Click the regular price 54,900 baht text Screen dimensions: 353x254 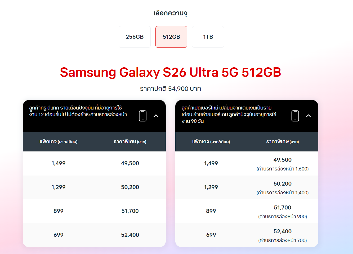[x=171, y=89]
